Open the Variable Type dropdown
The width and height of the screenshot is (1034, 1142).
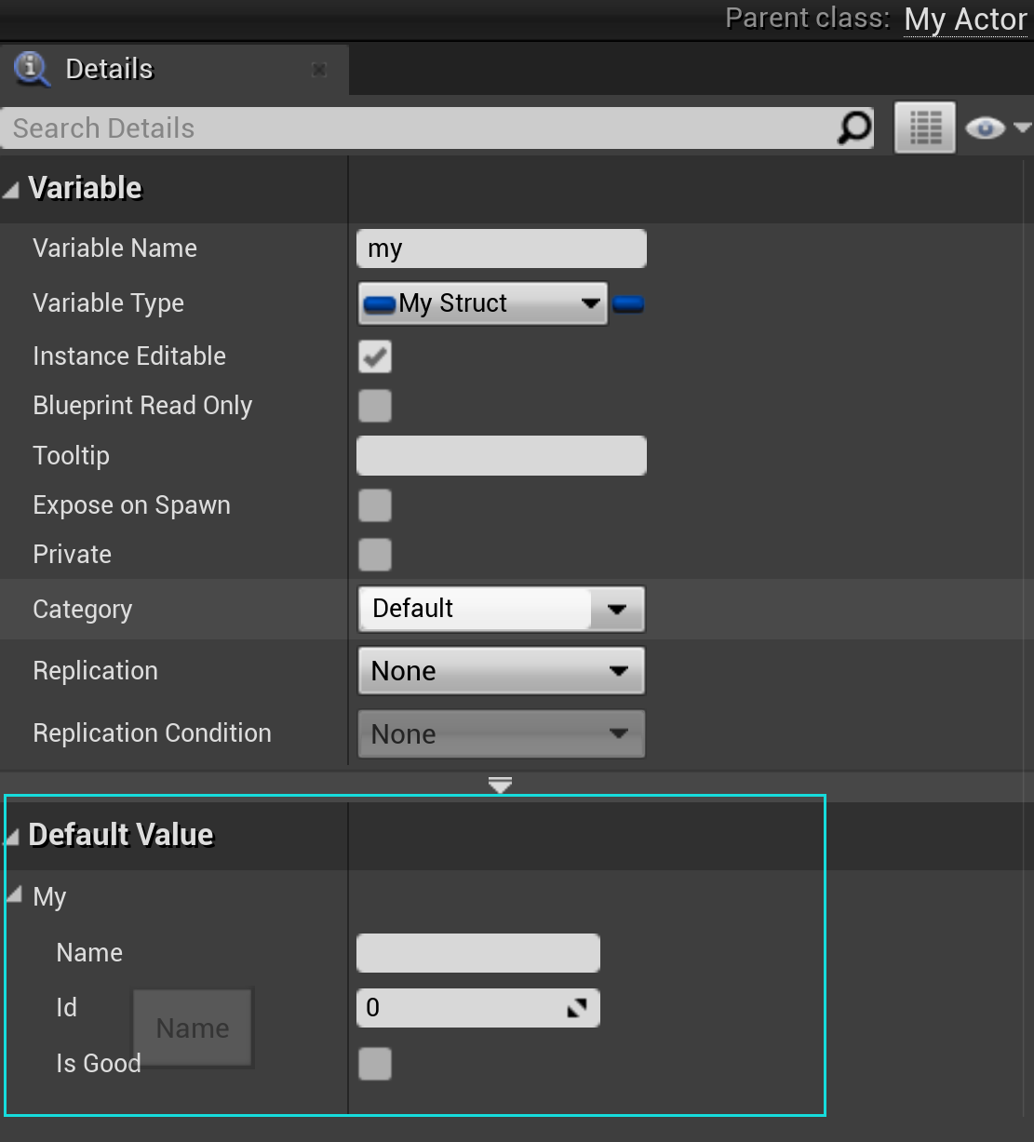[590, 303]
